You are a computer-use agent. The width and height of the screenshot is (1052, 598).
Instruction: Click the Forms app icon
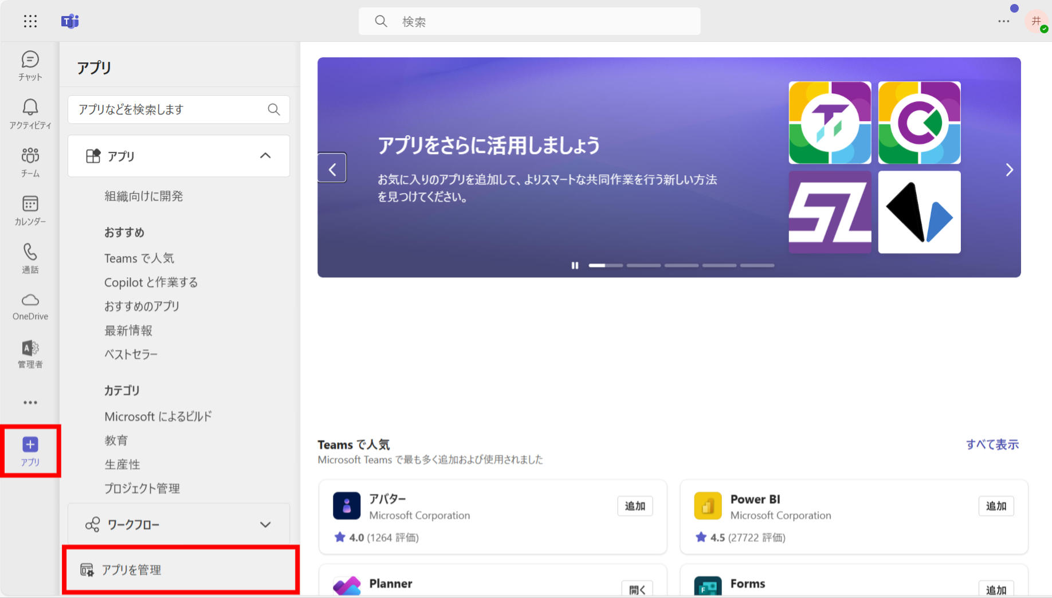point(708,586)
